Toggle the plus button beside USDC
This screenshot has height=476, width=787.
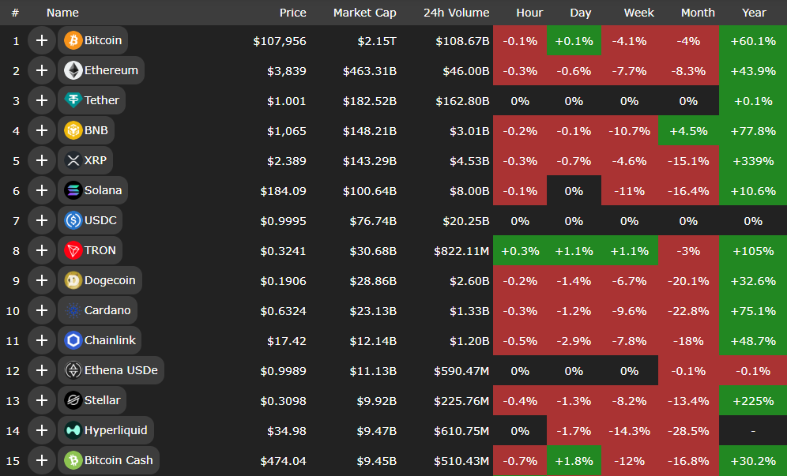pos(41,220)
